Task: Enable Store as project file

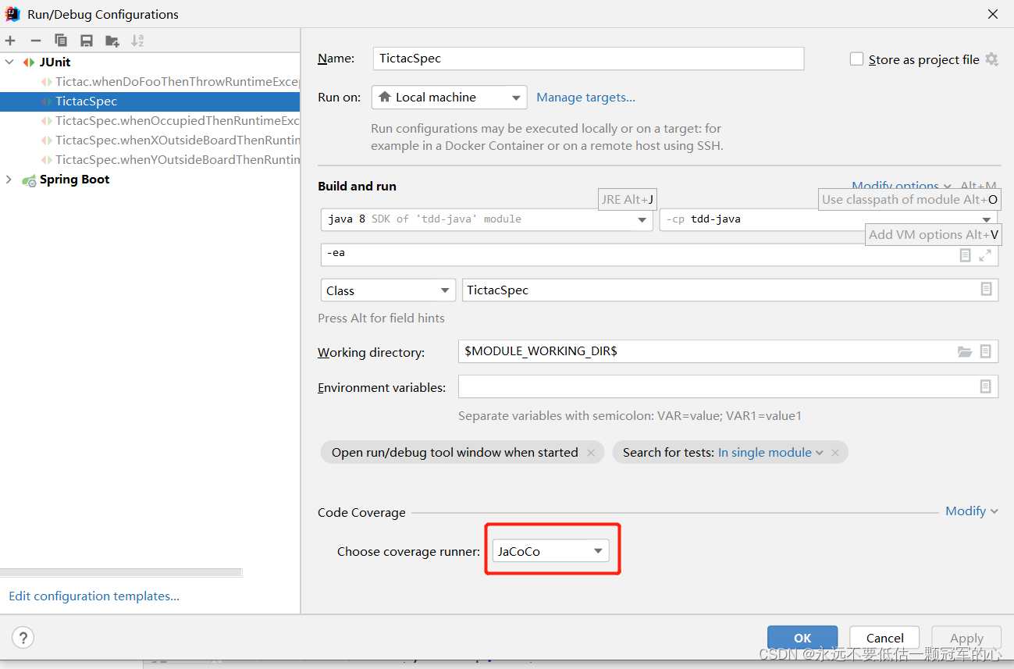Action: tap(856, 59)
